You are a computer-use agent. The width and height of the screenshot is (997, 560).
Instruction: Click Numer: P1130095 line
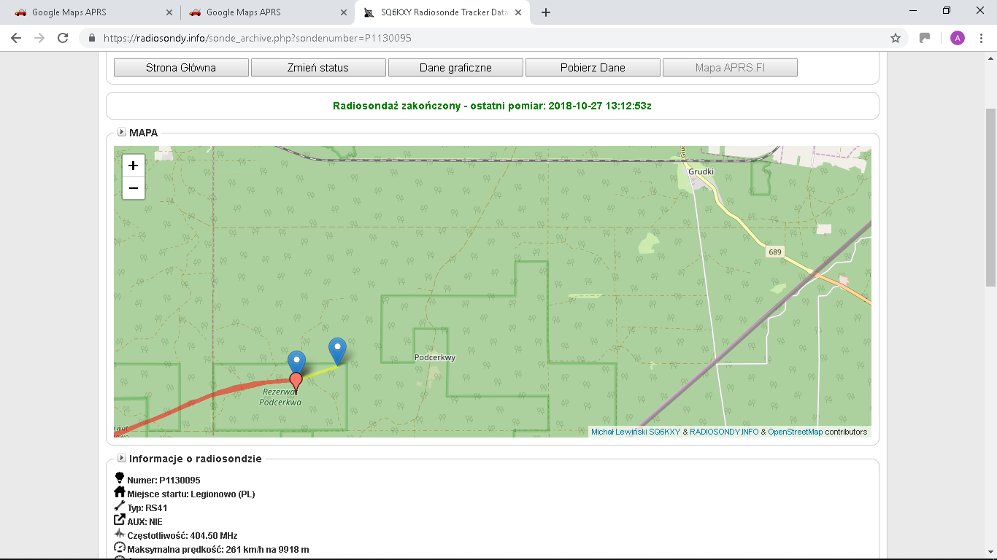pos(163,481)
